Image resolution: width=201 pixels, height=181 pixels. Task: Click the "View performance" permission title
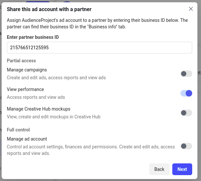[25, 89]
